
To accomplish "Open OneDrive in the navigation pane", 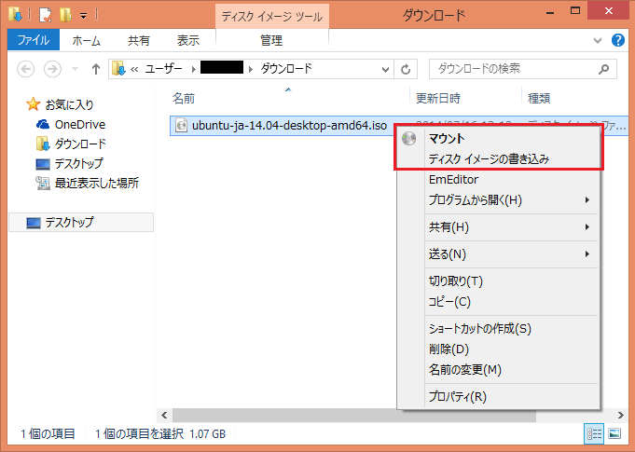I will [x=80, y=125].
